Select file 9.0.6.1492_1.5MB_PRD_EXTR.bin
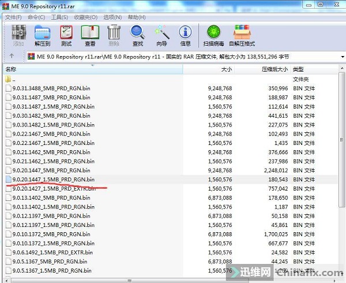This screenshot has width=346, height=283. tap(52, 252)
